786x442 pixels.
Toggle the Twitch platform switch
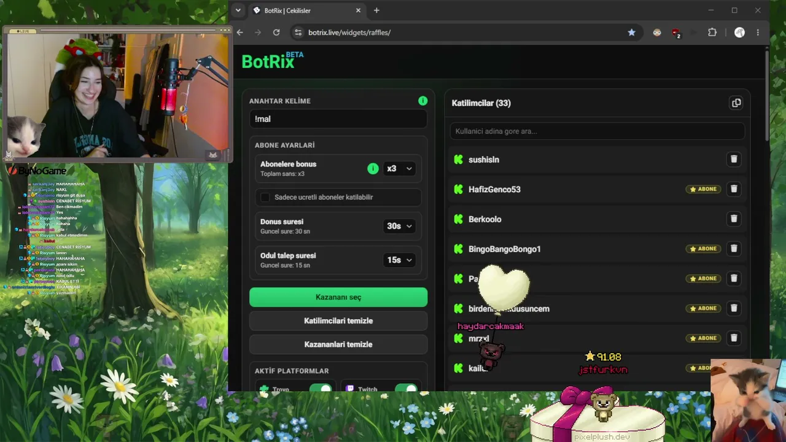pos(405,388)
